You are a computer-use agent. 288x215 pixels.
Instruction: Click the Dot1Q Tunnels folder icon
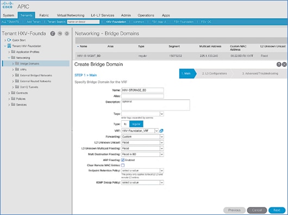(x=17, y=87)
